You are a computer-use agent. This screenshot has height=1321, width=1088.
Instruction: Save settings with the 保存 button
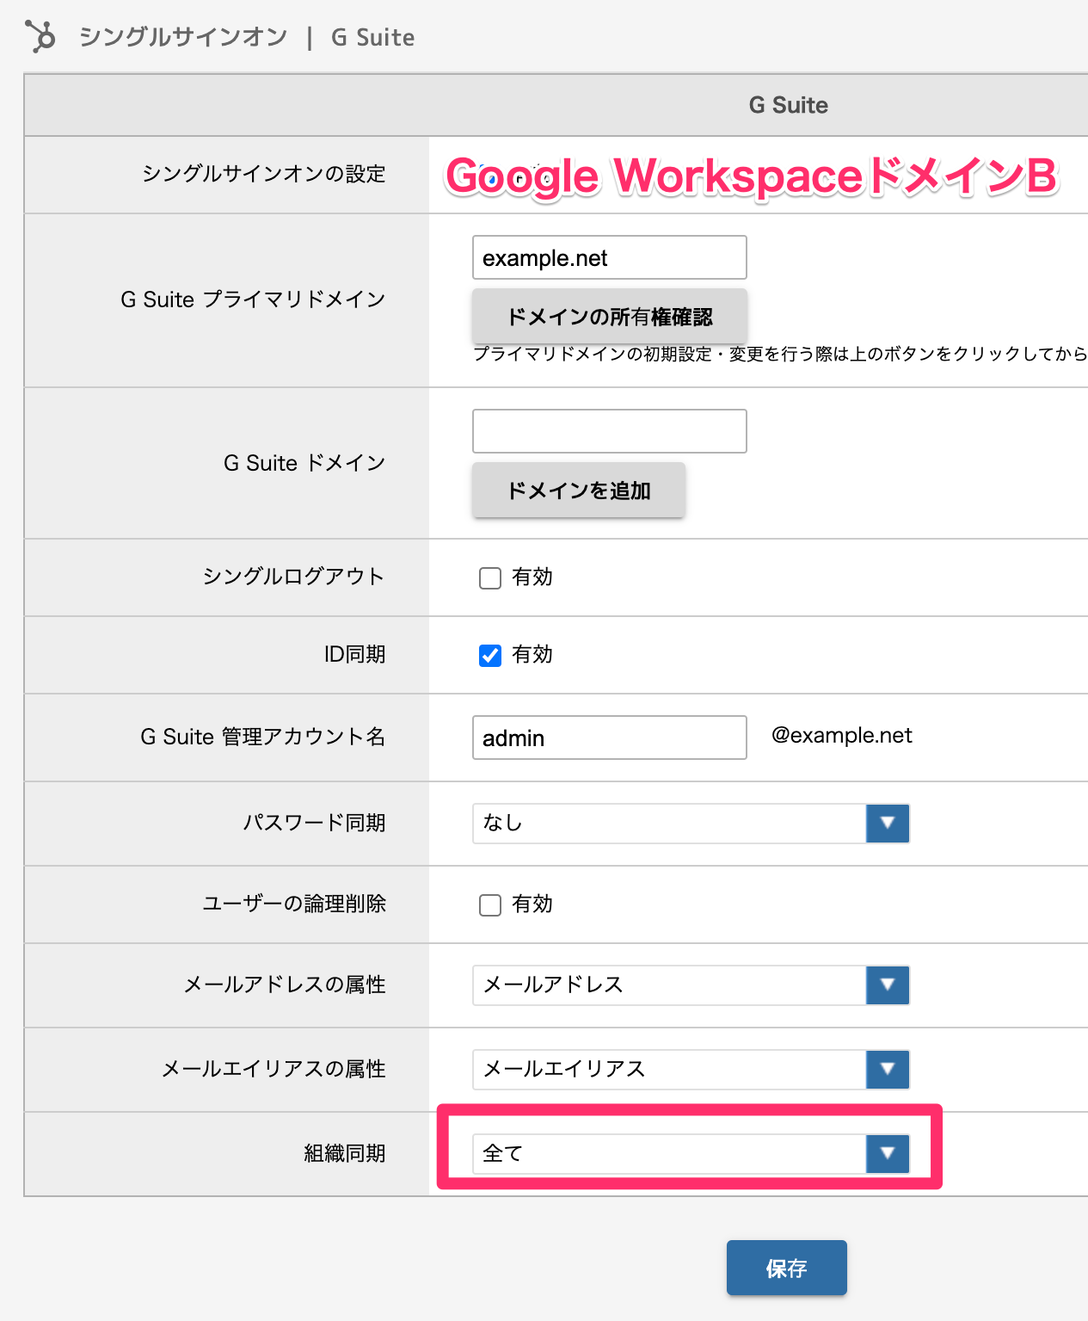click(x=787, y=1268)
